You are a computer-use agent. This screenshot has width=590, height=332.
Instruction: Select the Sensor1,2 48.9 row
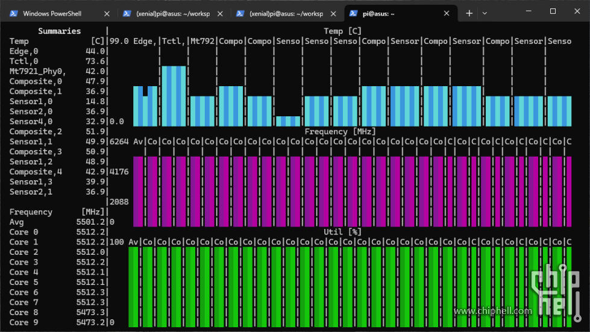click(x=57, y=161)
